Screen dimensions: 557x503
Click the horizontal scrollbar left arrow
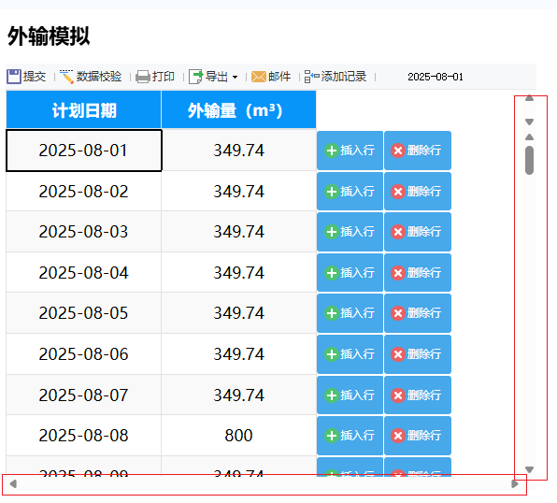pos(13,483)
